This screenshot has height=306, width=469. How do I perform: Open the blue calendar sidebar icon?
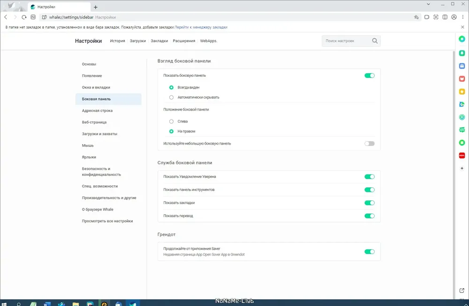462,66
